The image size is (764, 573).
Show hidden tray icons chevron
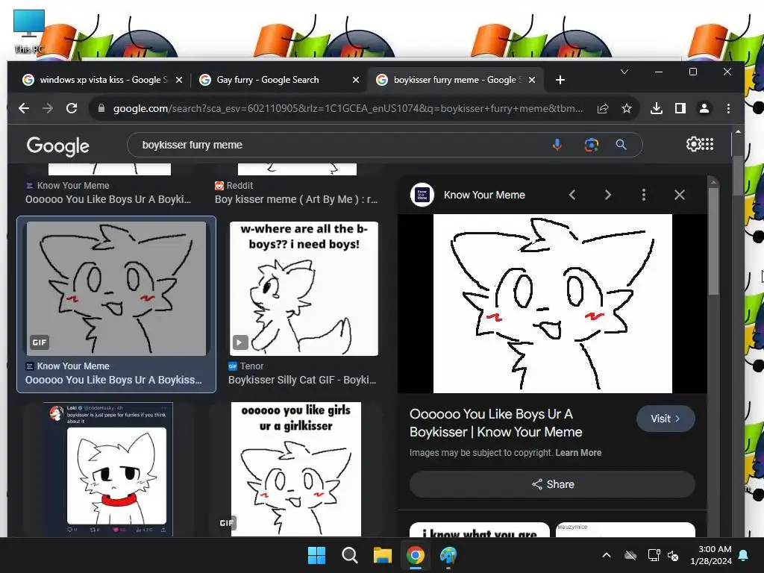point(607,555)
